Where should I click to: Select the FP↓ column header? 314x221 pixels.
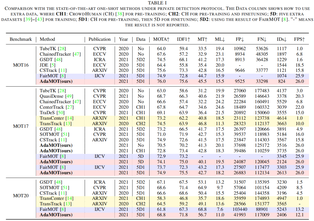tap(239, 39)
